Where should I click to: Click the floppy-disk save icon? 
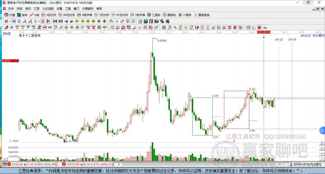[156, 21]
